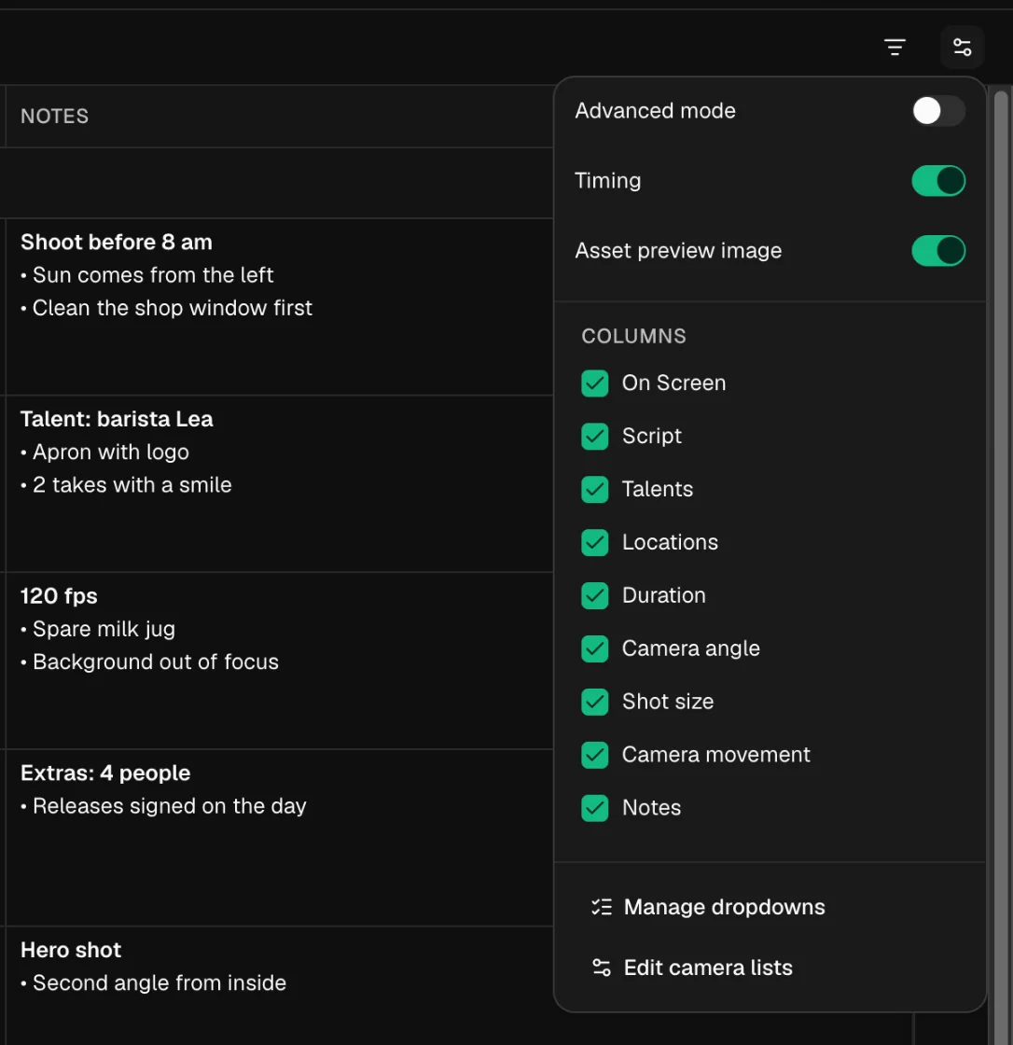Uncheck the Camera angle checkbox
This screenshot has width=1013, height=1045.
pos(594,648)
